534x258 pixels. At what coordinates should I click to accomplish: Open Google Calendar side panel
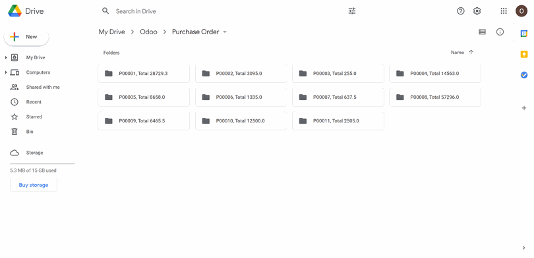pyautogui.click(x=524, y=34)
